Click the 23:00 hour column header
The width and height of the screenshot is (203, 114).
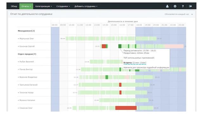(181, 25)
